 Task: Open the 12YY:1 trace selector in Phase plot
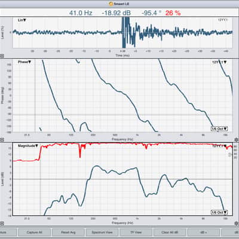click(219, 62)
